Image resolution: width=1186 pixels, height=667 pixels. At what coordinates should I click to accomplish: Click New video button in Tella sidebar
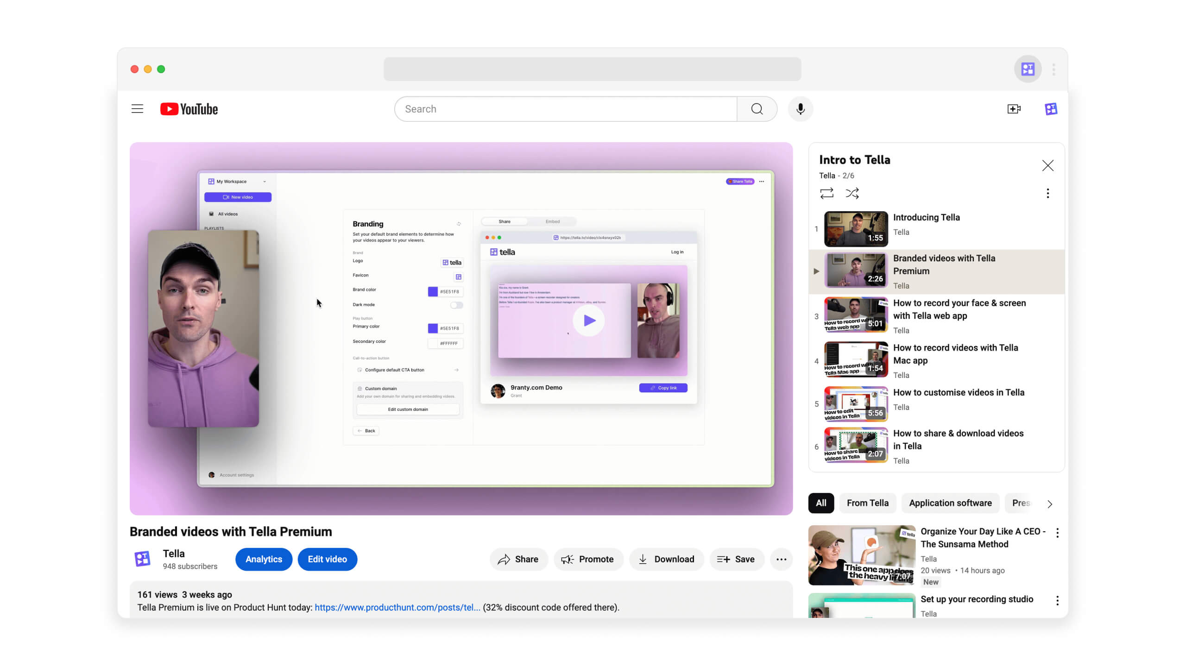238,197
